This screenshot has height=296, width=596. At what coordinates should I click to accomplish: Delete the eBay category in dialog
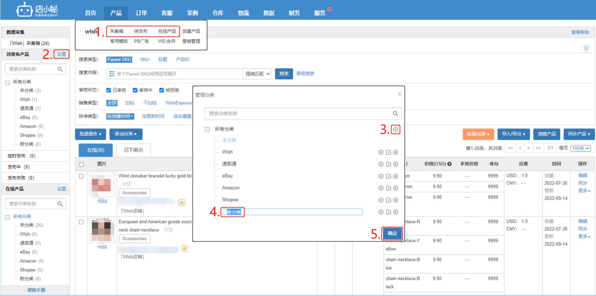(396, 176)
